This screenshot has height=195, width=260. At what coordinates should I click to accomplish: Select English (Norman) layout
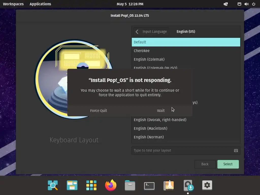pyautogui.click(x=186, y=137)
